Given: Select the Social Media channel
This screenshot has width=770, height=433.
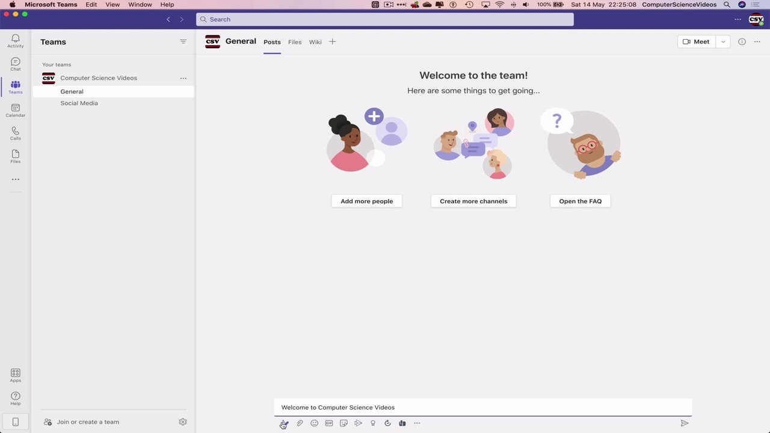Looking at the screenshot, I should [114, 103].
